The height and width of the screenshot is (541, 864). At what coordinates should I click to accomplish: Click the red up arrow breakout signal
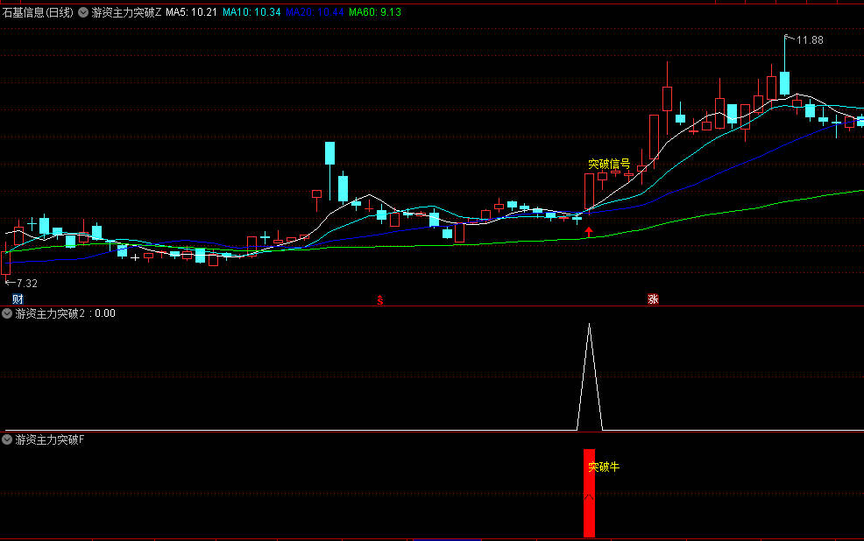click(589, 232)
